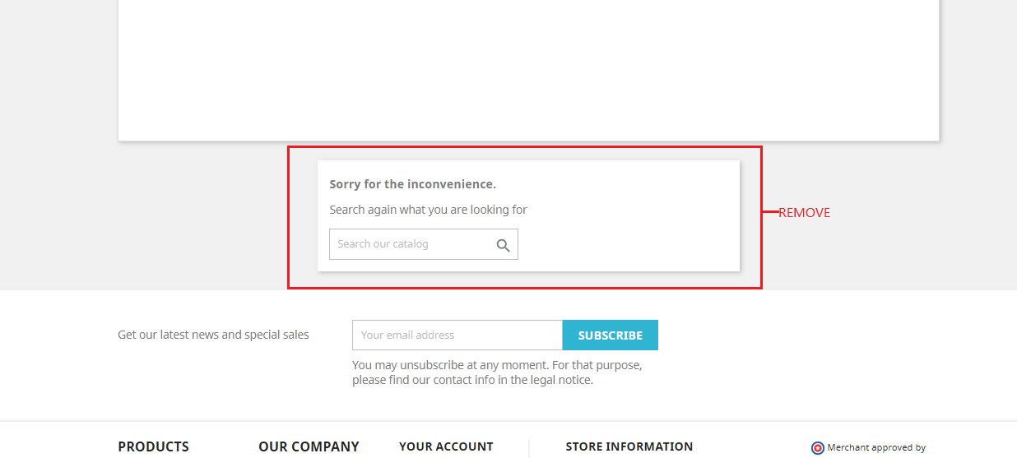
Task: Click the red REMOVE annotation label
Action: pyautogui.click(x=804, y=212)
